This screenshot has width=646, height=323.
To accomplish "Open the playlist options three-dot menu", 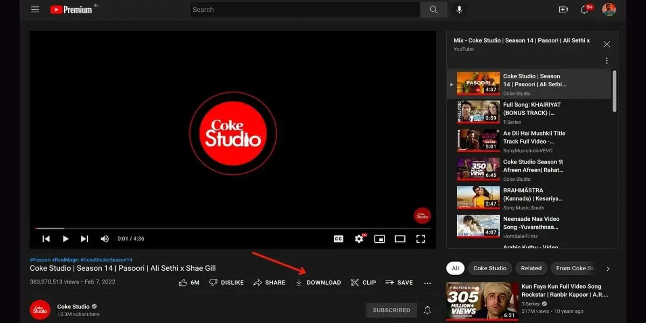I will (606, 60).
